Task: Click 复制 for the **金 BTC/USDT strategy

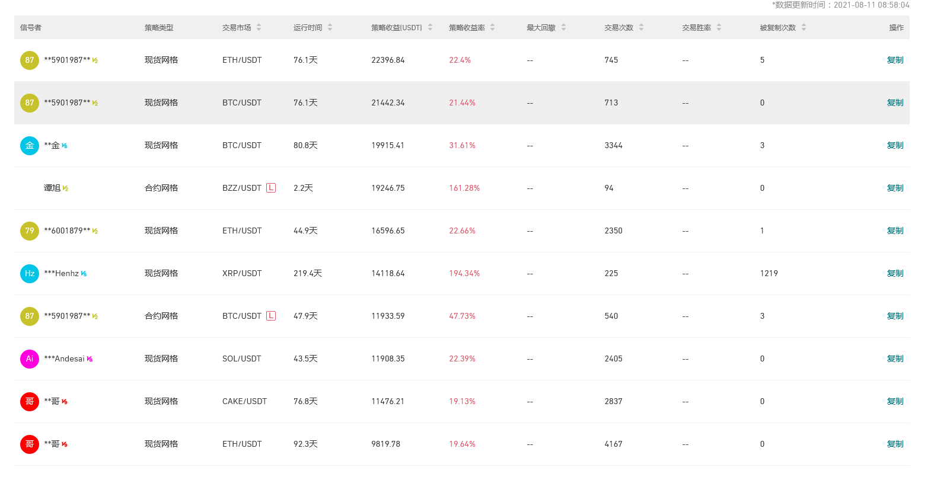Action: click(895, 146)
